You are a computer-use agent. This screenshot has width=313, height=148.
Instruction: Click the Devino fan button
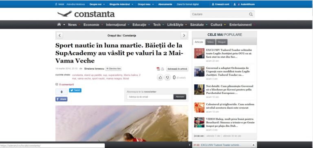(x=113, y=69)
